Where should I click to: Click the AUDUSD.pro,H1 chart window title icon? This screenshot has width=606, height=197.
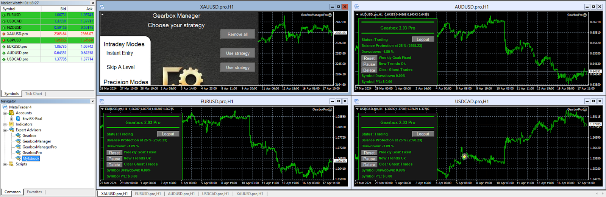(357, 7)
